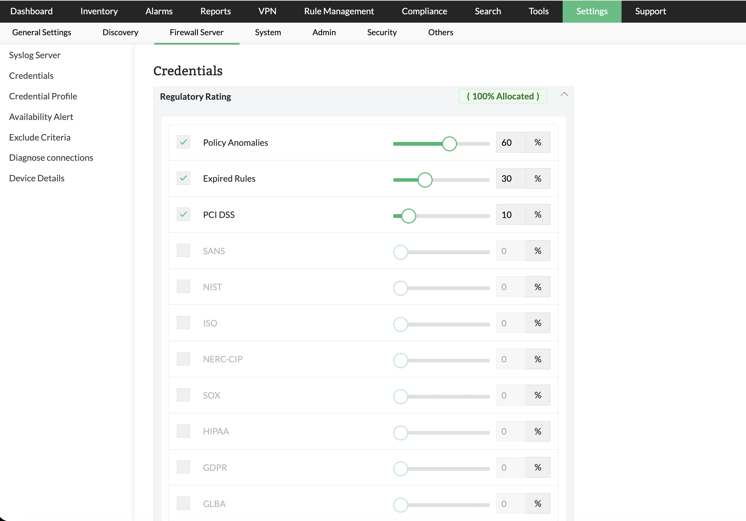Open the VPN menu
Viewport: 746px width, 521px height.
(267, 11)
